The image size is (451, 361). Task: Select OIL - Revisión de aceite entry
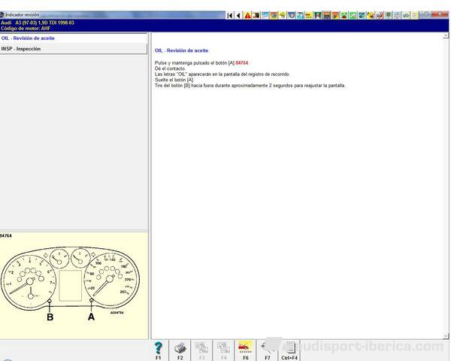click(x=74, y=38)
